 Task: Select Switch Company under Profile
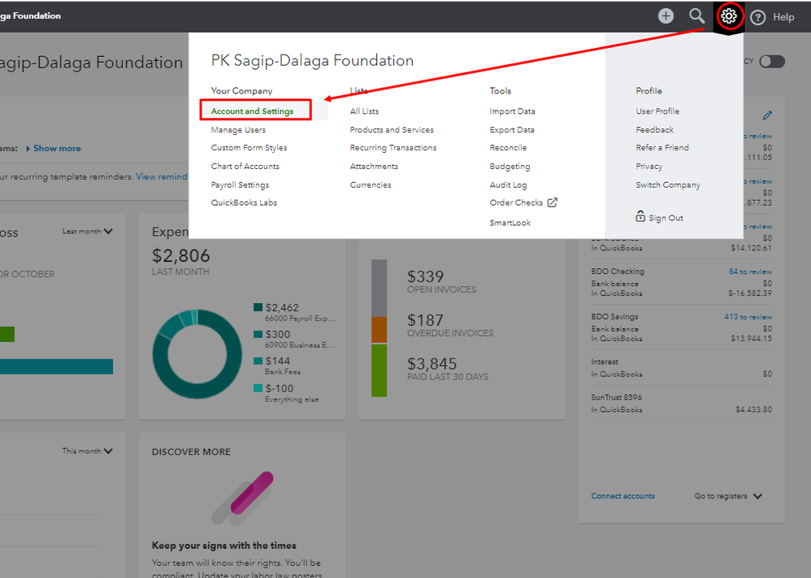pyautogui.click(x=667, y=185)
